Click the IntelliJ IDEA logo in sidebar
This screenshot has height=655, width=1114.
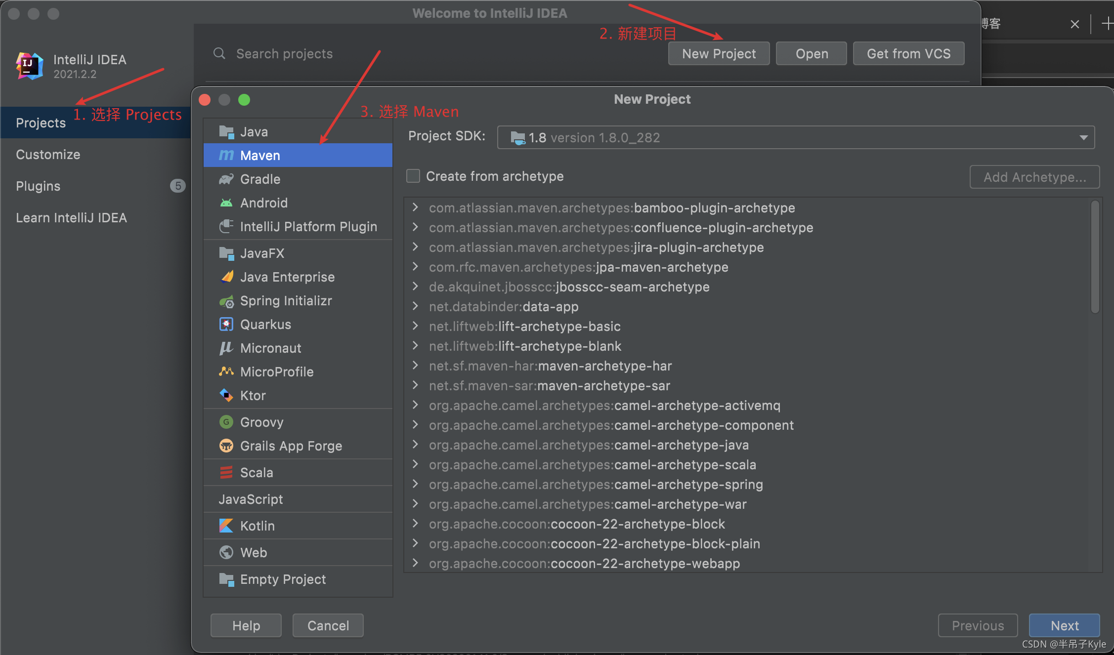point(30,66)
